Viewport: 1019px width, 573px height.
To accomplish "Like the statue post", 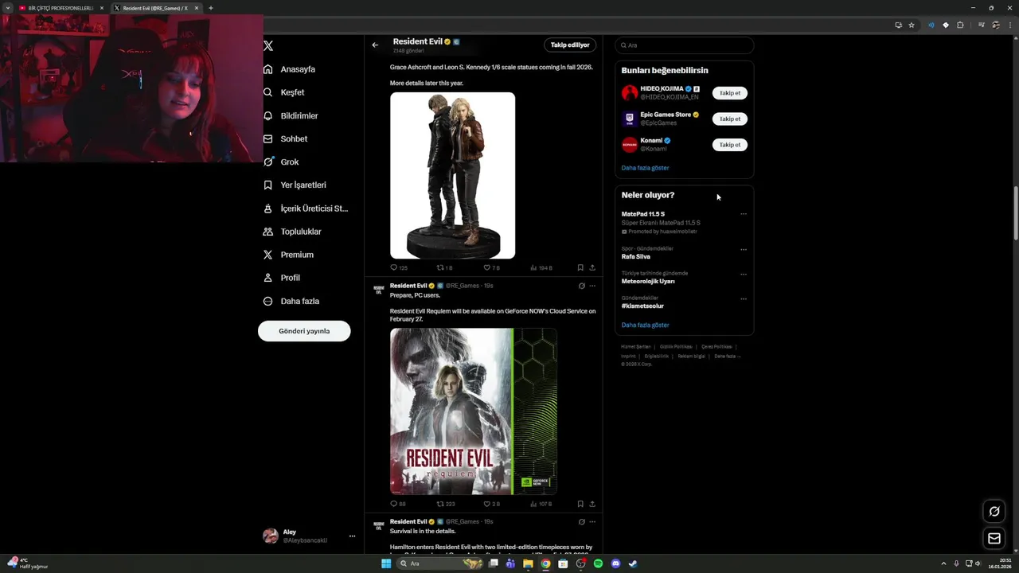I will click(x=491, y=268).
